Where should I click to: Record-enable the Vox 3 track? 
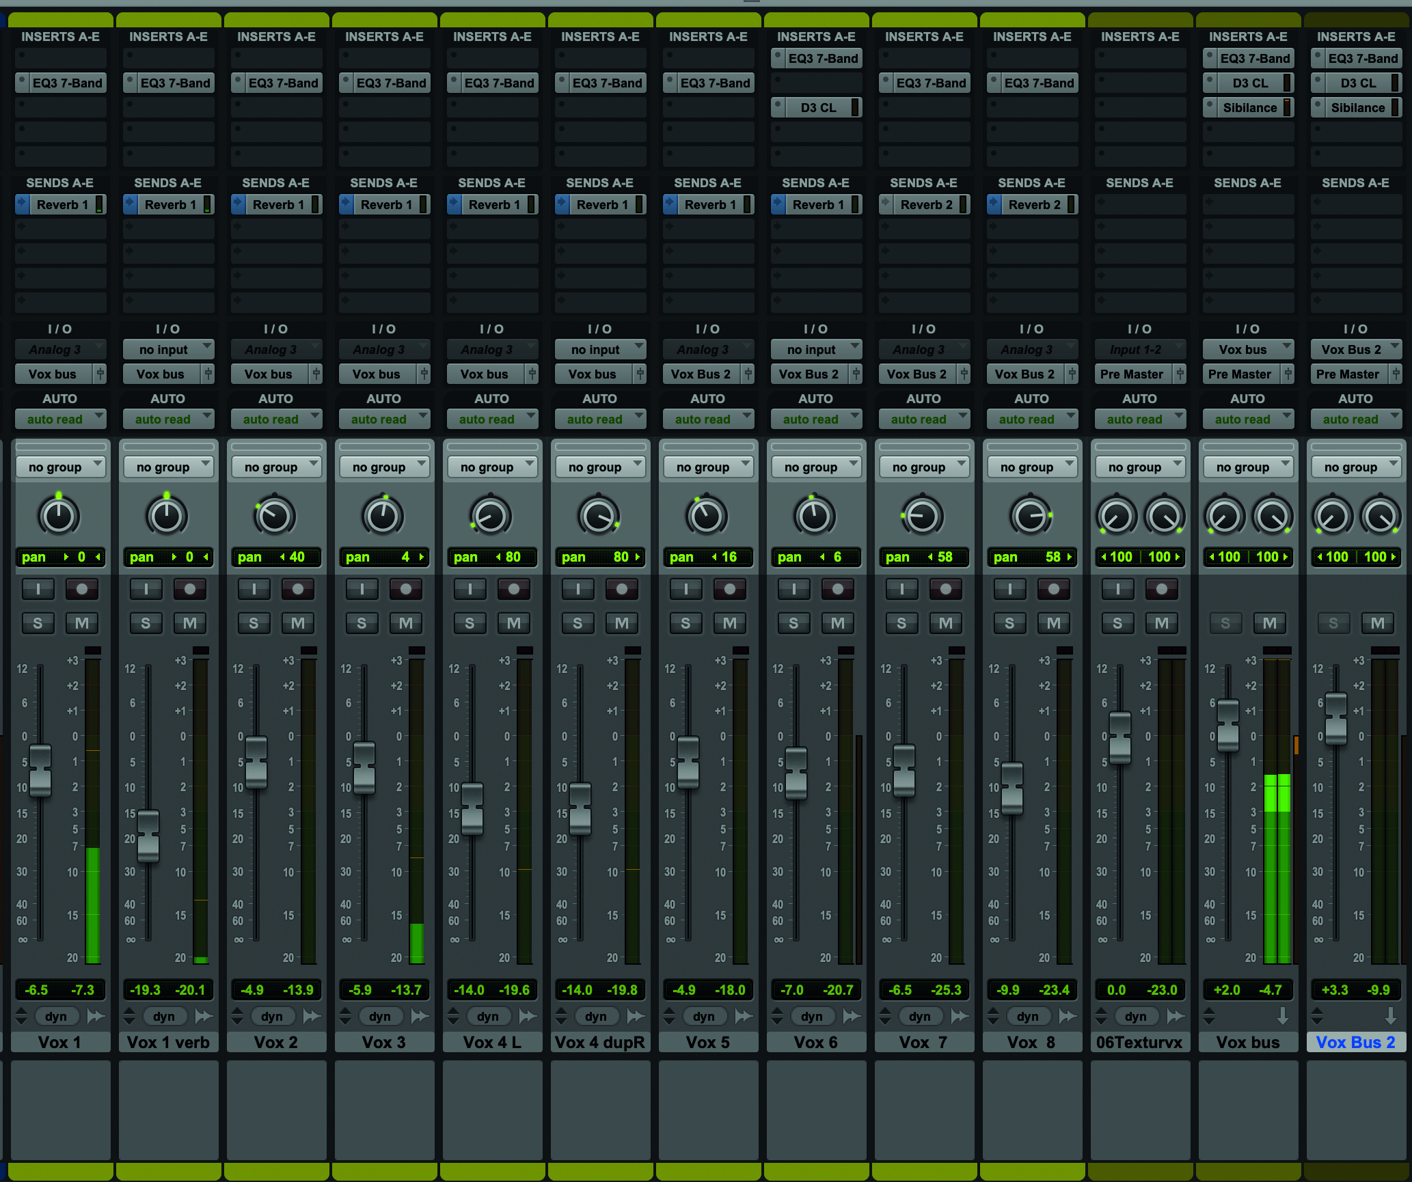click(406, 588)
